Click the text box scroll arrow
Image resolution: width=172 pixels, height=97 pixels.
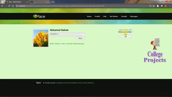pyautogui.click(x=84, y=33)
